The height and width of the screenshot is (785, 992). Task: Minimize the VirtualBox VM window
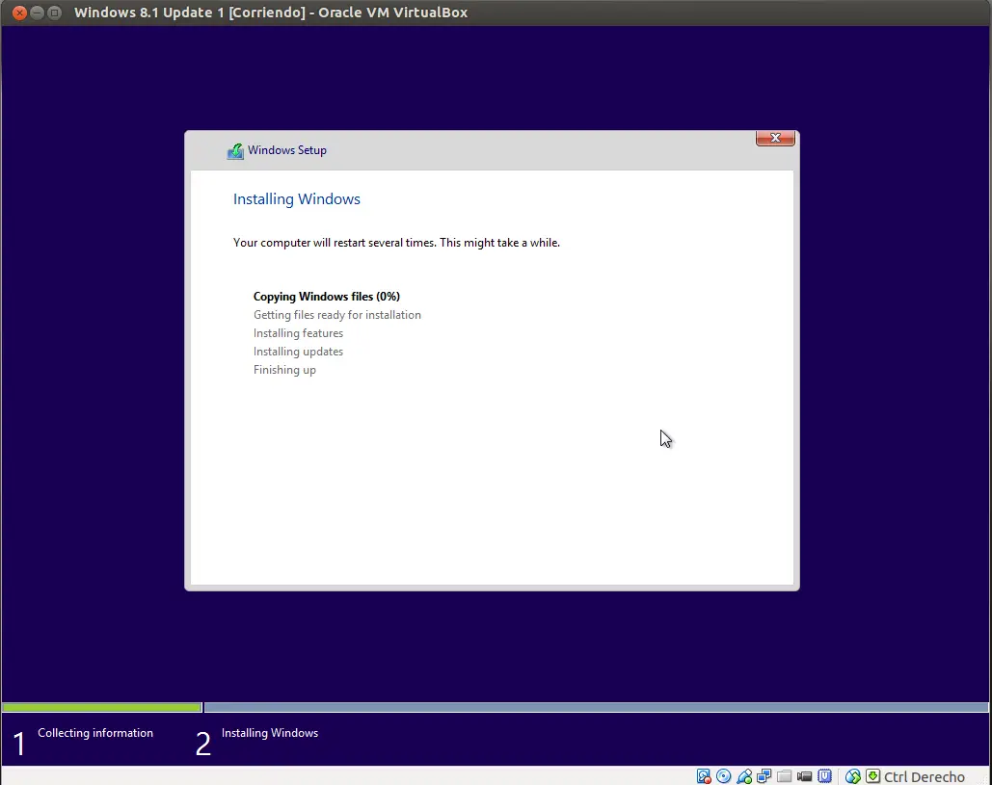[x=38, y=13]
